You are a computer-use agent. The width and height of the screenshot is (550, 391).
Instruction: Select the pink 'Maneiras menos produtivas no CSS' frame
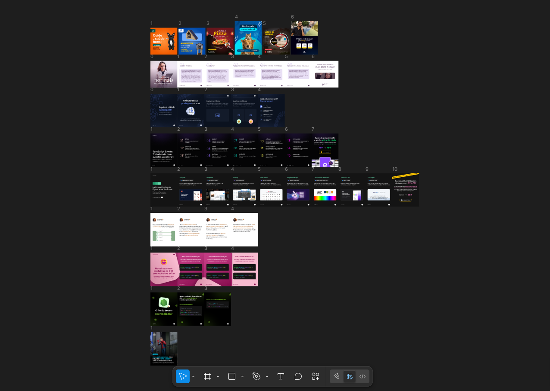coord(164,269)
